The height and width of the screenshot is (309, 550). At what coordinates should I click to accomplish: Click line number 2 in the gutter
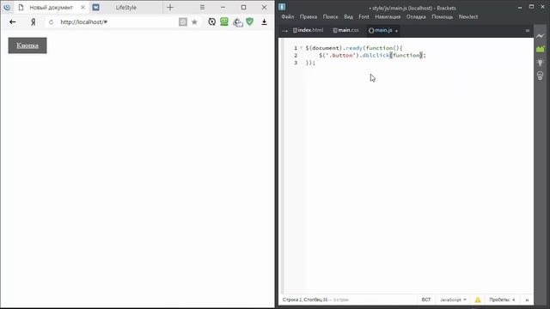[296, 55]
